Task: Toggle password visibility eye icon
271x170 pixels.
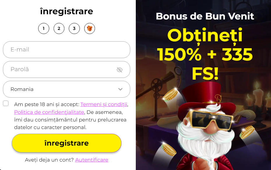Action: point(119,70)
